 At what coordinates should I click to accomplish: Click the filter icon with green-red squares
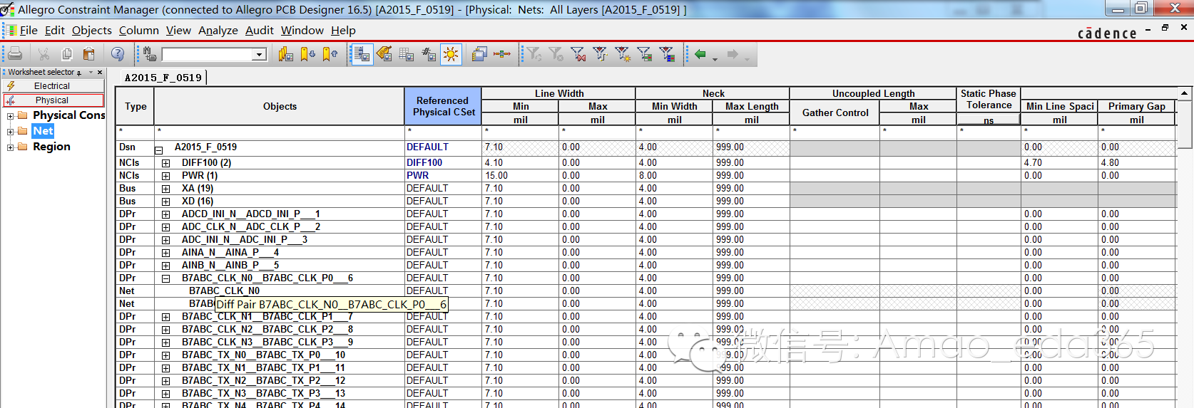click(x=645, y=54)
